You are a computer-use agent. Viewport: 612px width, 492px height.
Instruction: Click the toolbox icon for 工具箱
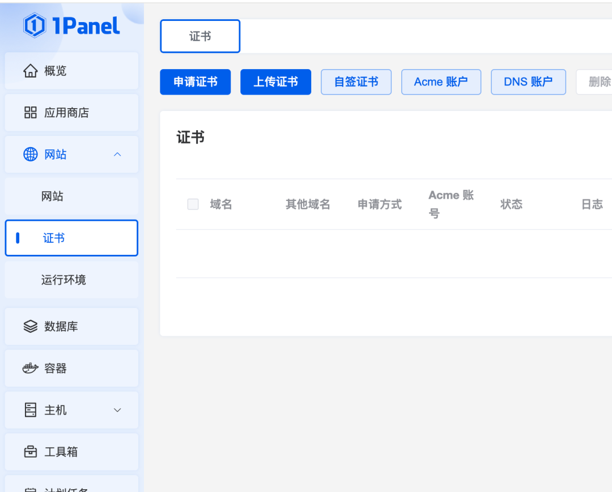[x=31, y=452]
